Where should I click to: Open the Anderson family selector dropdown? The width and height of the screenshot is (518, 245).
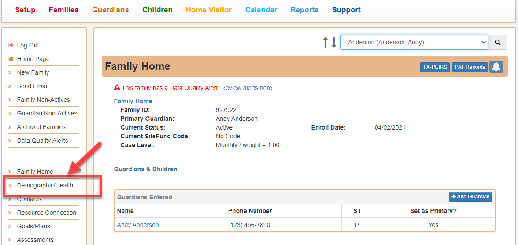[414, 42]
